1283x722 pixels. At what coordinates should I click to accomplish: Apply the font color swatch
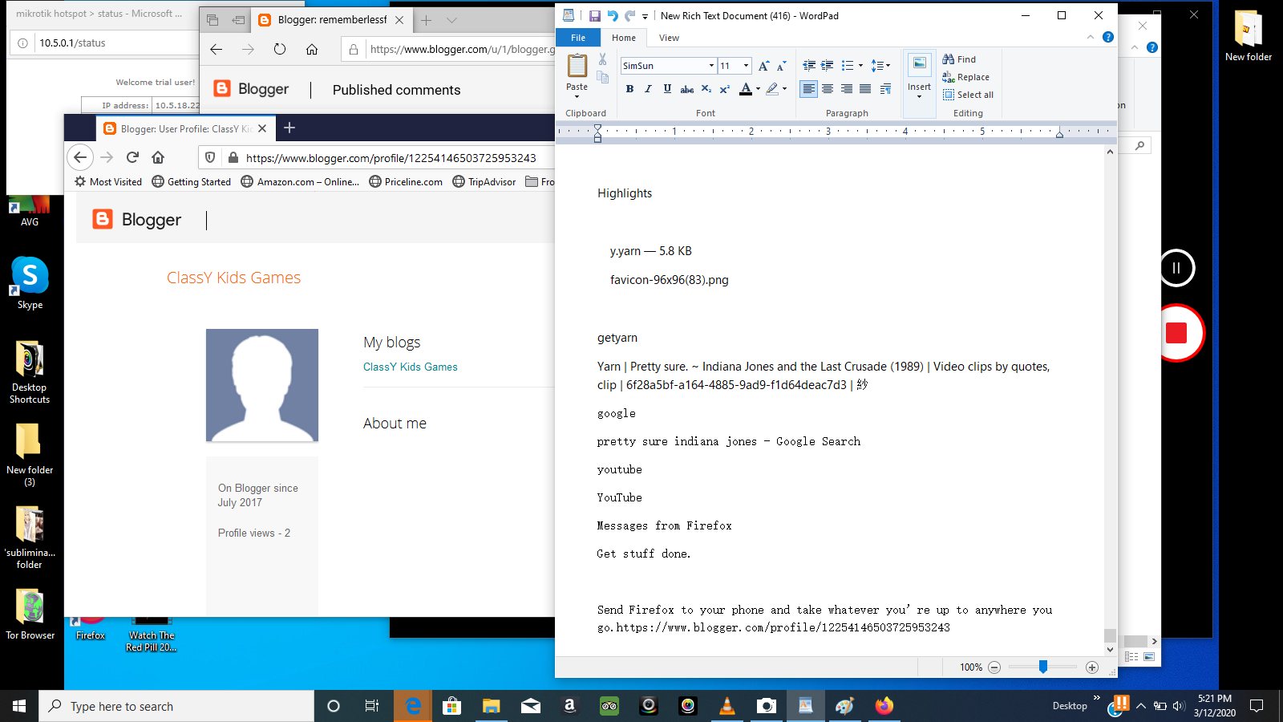(x=746, y=89)
